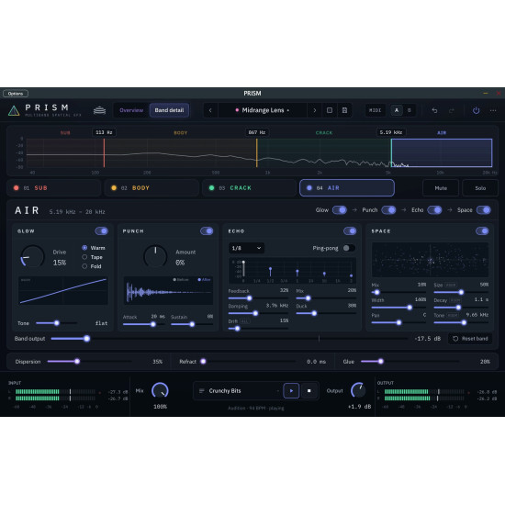Play the audition sample
Image resolution: width=505 pixels, height=505 pixels.
click(x=291, y=390)
